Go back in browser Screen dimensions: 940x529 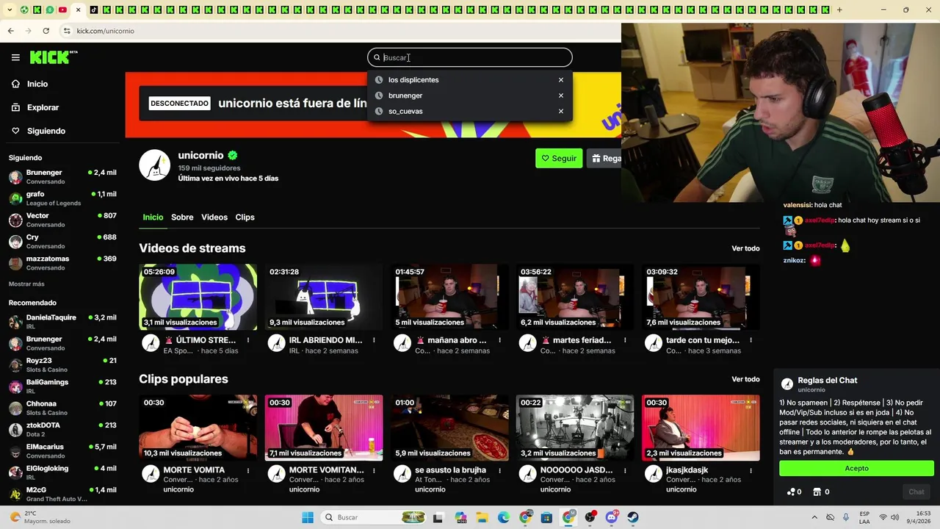(x=10, y=31)
